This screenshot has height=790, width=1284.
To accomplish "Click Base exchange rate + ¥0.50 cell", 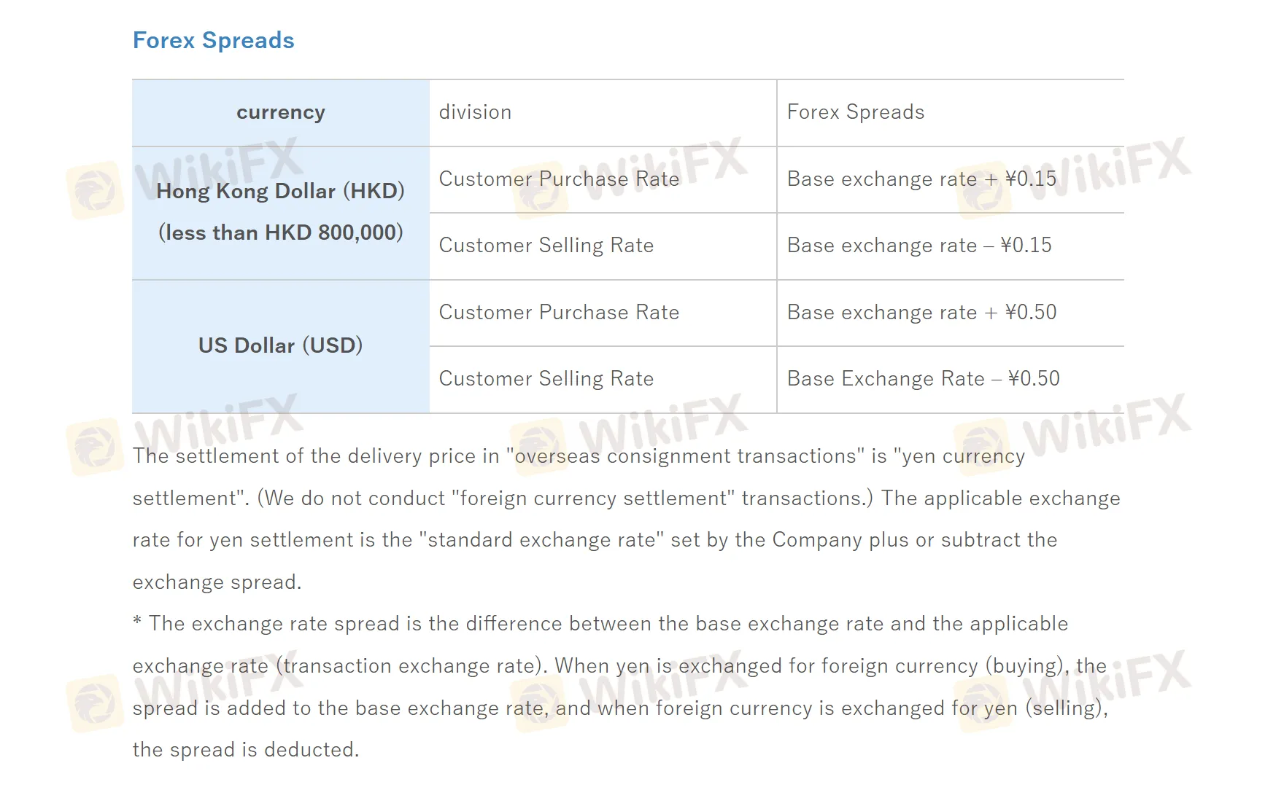I will (951, 313).
